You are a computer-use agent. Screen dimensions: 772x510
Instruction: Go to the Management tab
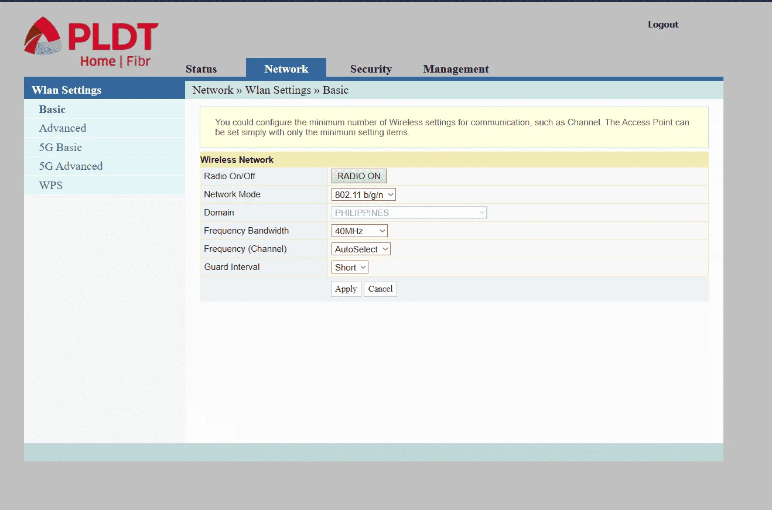456,69
